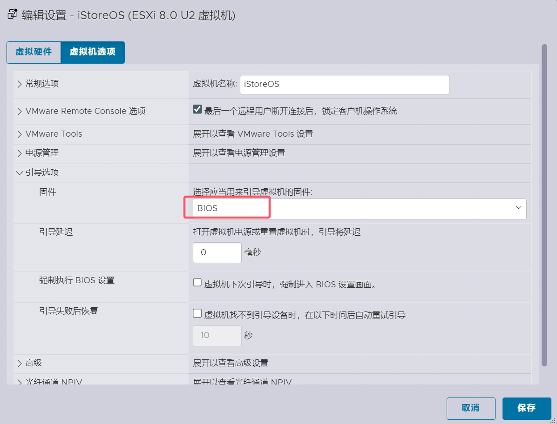Image resolution: width=557 pixels, height=424 pixels.
Task: Click the retry boot seconds field showing 10
Action: coord(217,335)
